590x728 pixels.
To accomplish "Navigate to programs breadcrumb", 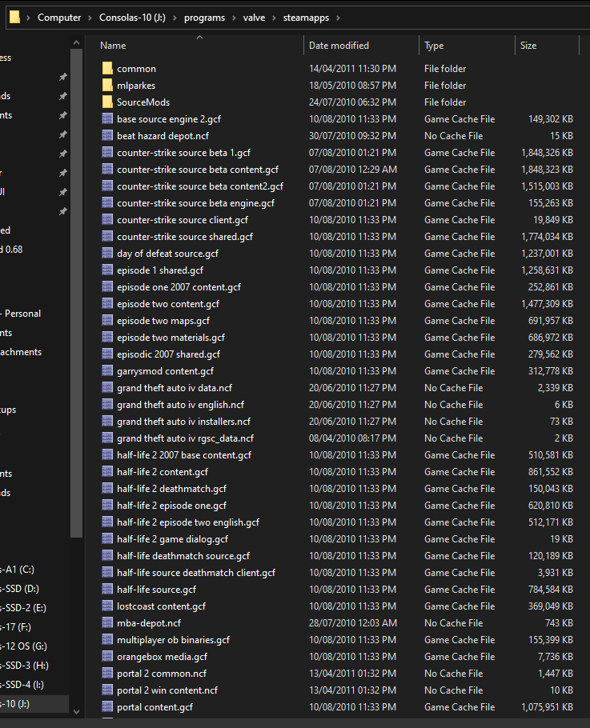I will (204, 18).
